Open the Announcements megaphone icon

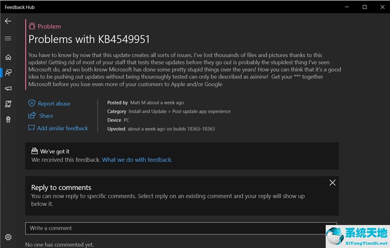(8, 88)
